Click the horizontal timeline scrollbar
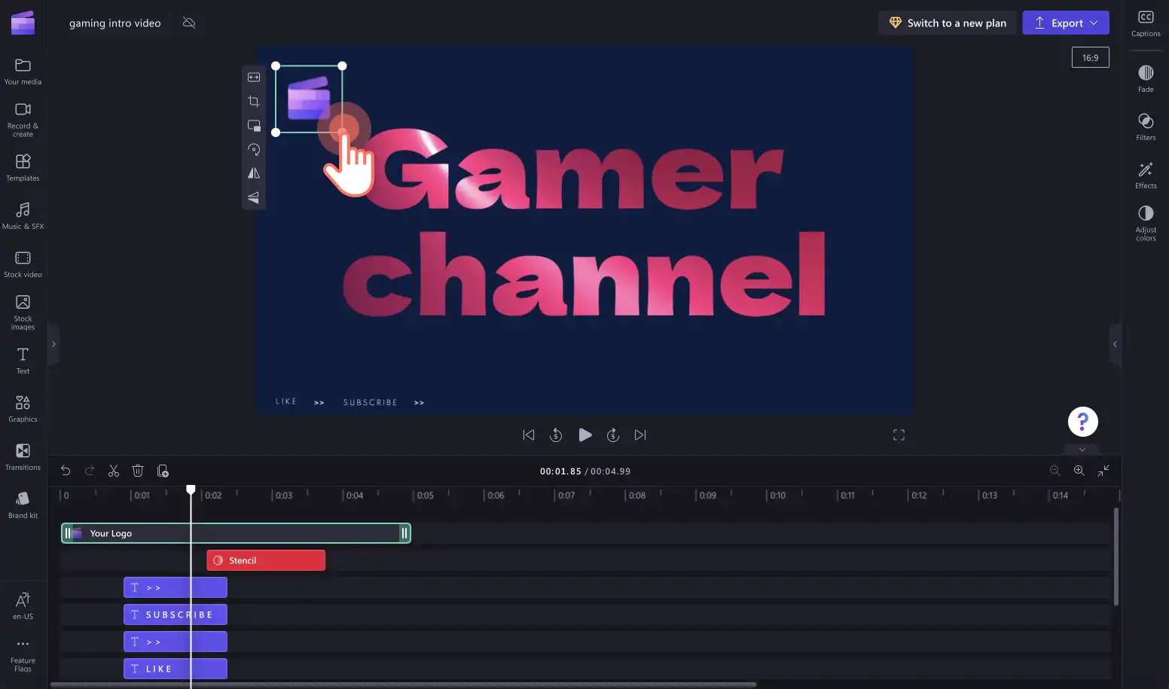 point(403,684)
